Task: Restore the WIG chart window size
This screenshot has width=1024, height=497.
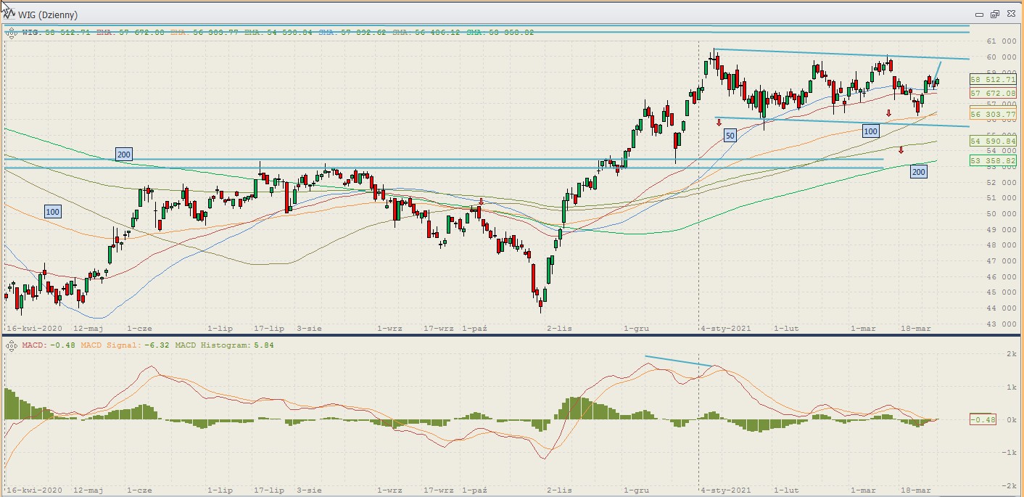Action: click(x=994, y=14)
